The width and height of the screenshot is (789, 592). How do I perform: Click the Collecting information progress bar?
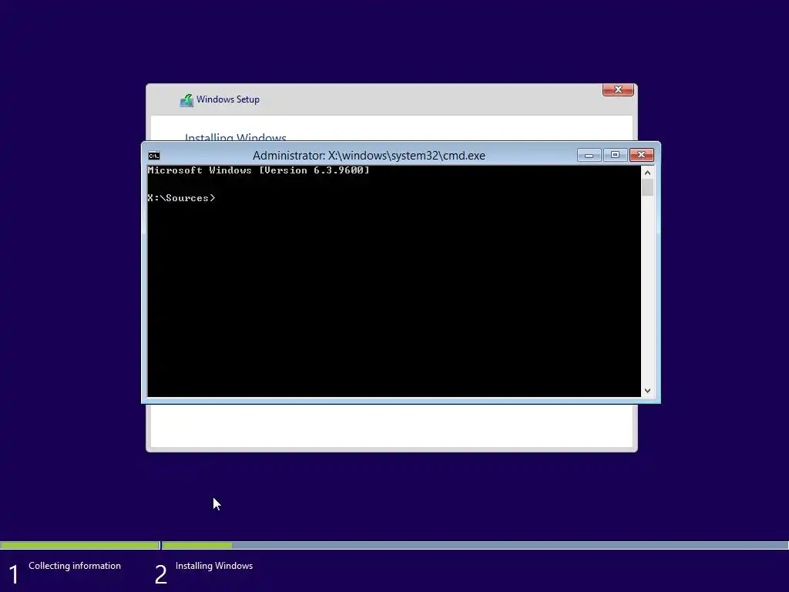(80, 545)
